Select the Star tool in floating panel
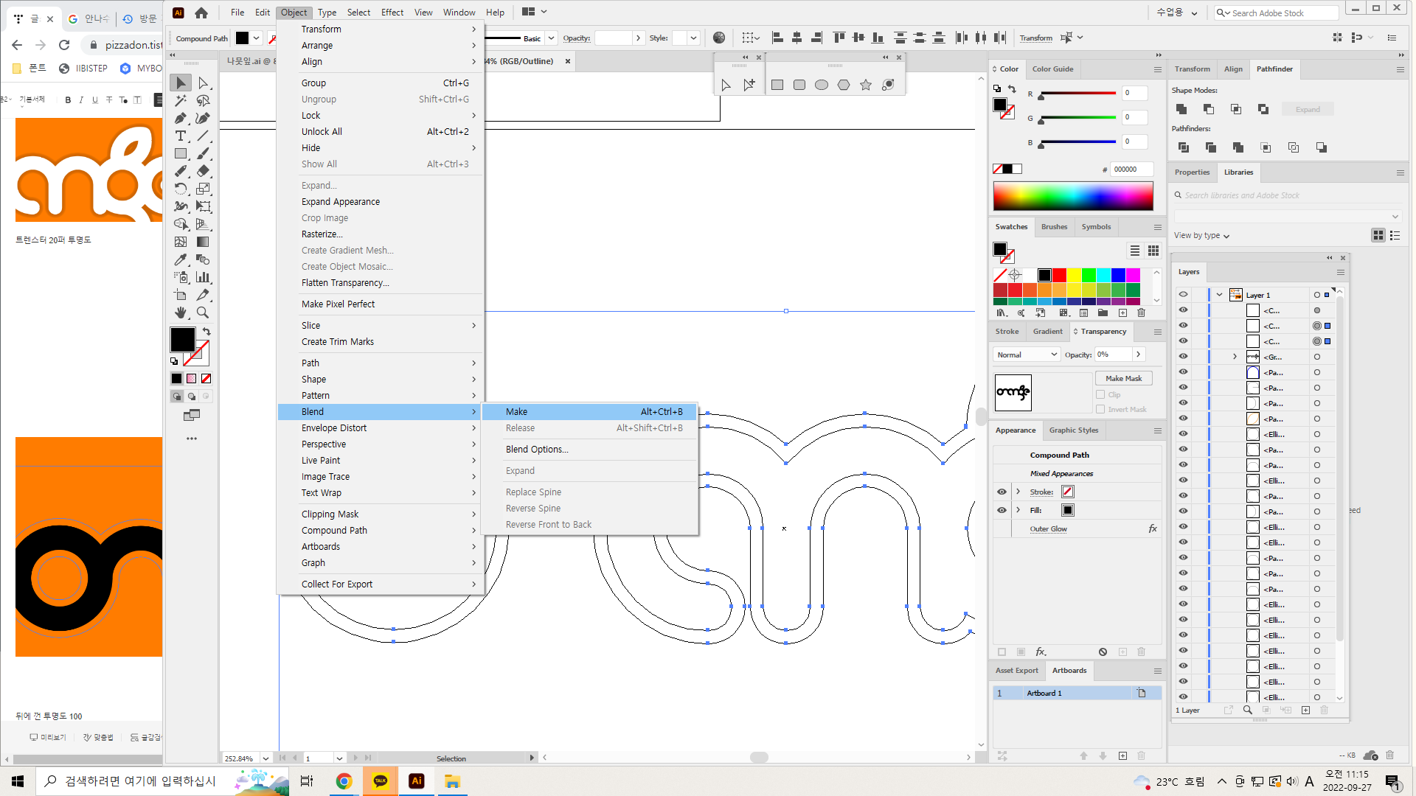Screen dimensions: 1416x796 pyautogui.click(x=866, y=85)
